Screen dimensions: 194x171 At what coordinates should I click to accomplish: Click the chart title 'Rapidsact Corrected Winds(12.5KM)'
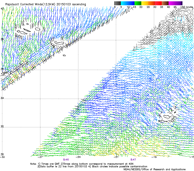pos(30,4)
